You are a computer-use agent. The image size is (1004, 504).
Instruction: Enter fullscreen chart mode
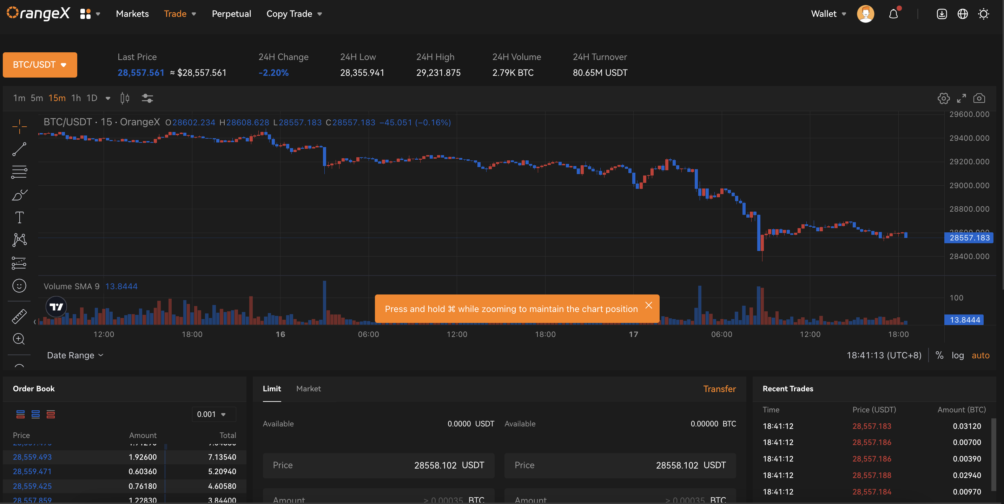(x=961, y=98)
